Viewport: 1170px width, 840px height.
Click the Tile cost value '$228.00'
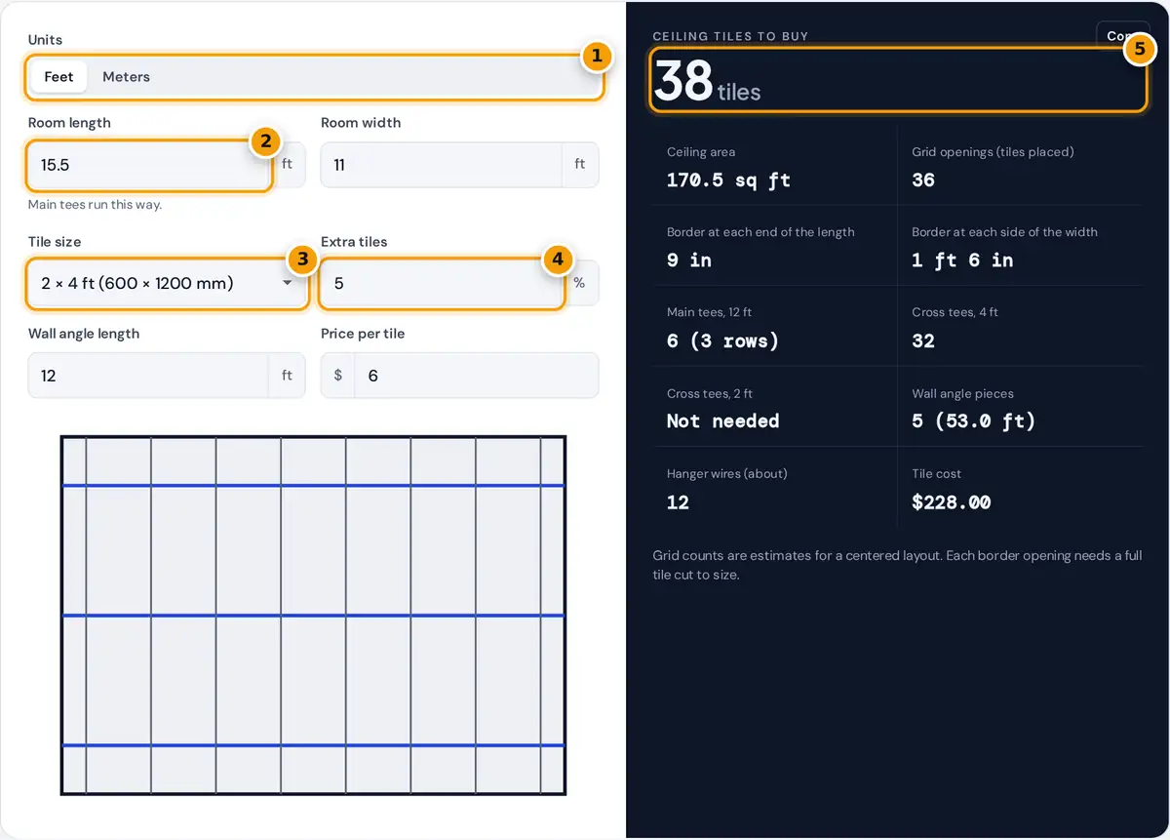952,502
